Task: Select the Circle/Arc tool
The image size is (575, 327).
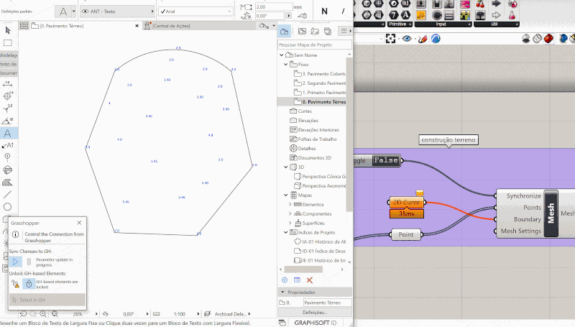Action: tap(8, 206)
